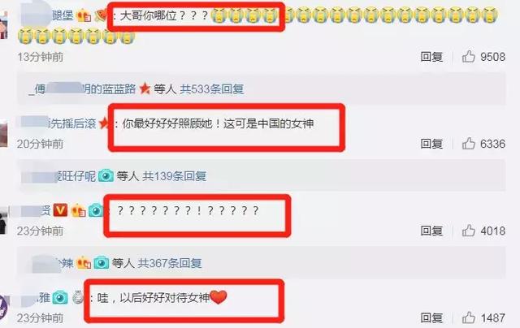Open the 先摇后滚 commenter profile

tap(58, 123)
